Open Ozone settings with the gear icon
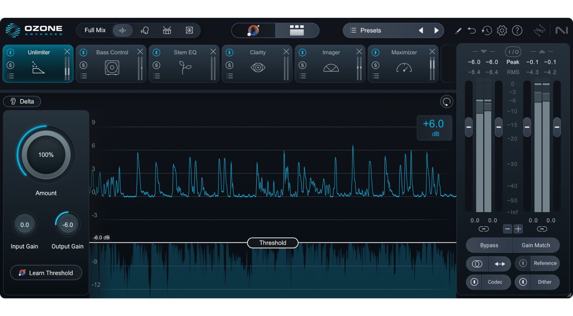 click(x=502, y=30)
